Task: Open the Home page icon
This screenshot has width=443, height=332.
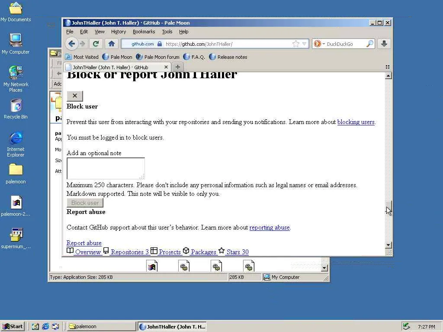Action: (x=111, y=44)
